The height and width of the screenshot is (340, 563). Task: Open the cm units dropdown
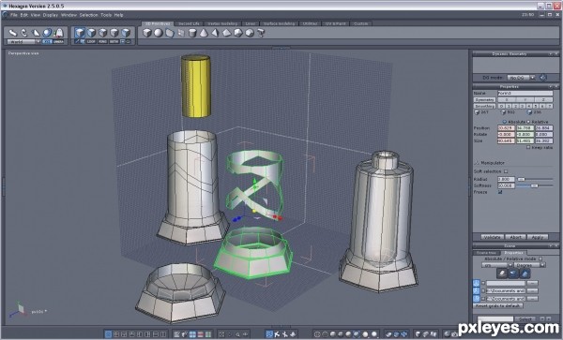tap(497, 265)
